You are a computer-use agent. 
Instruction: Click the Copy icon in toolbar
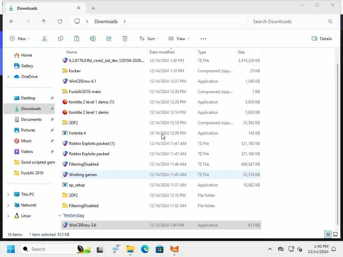pos(61,39)
